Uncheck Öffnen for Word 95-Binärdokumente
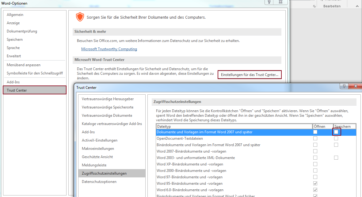Image resolution: width=362 pixels, height=197 pixels. 315,184
